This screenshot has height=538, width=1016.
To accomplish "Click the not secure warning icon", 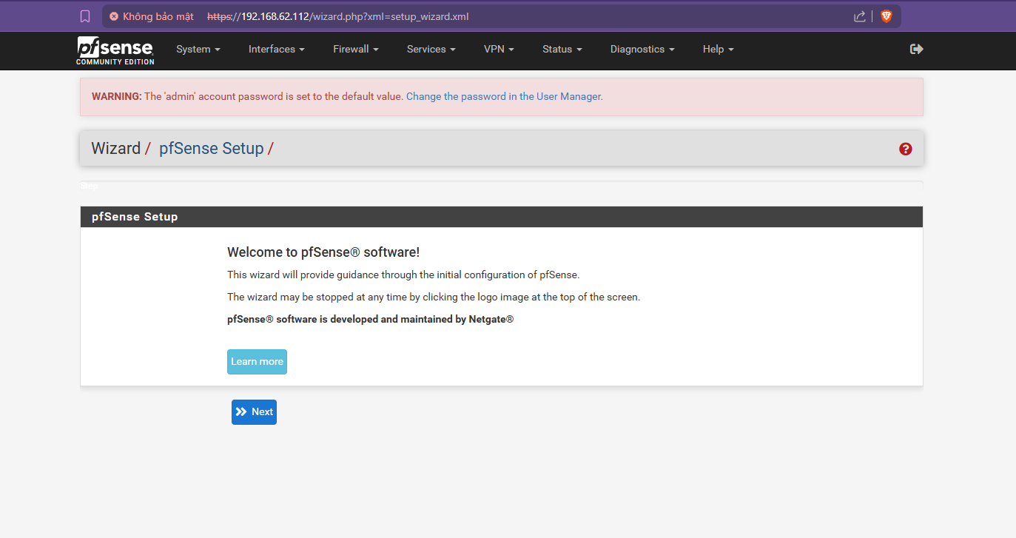I will click(x=114, y=16).
